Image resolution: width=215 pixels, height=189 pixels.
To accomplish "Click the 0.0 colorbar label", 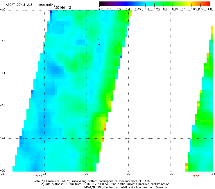I will [200, 9].
